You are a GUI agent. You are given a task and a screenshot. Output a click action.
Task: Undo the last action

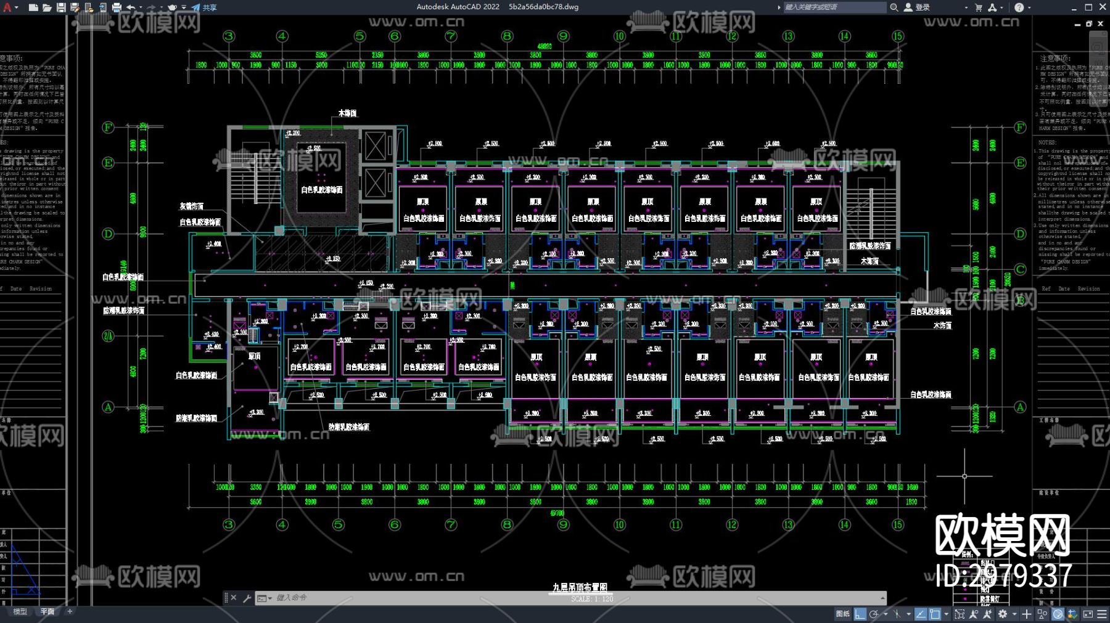point(131,7)
